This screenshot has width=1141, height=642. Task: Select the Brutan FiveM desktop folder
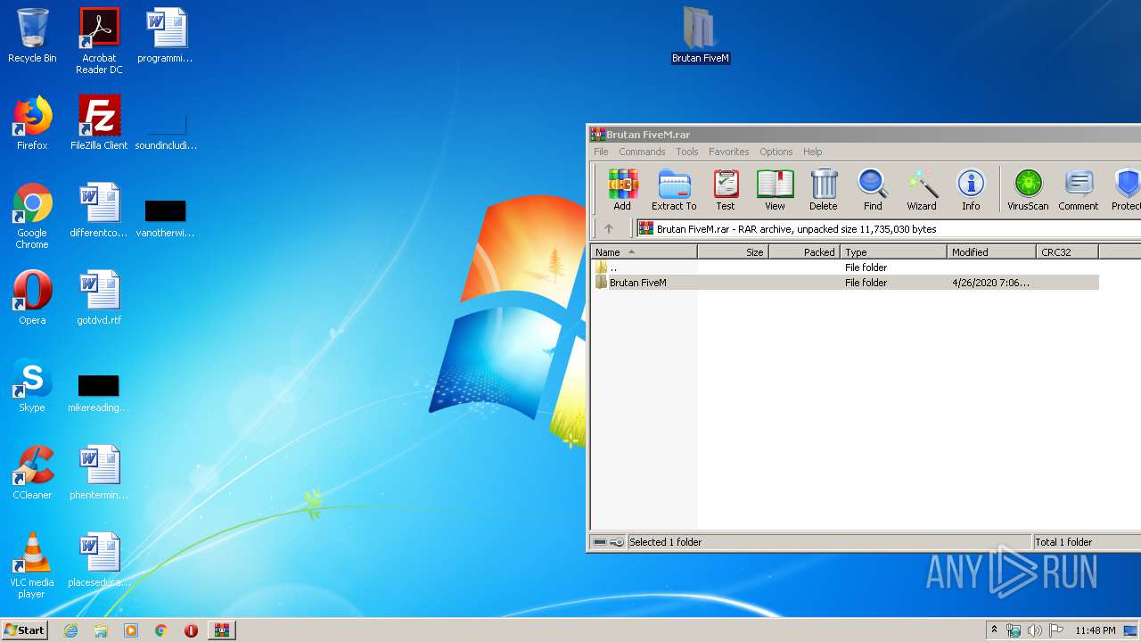tap(701, 36)
